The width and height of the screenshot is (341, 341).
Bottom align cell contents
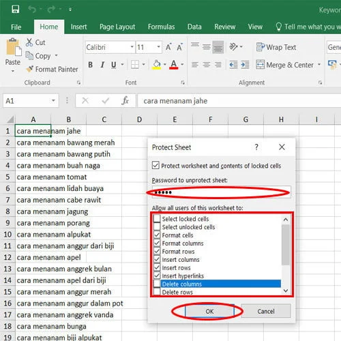(218, 46)
